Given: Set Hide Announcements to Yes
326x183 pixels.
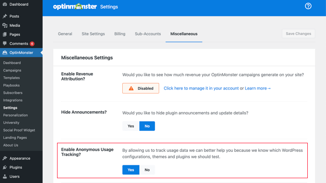Looking at the screenshot, I should pyautogui.click(x=131, y=126).
